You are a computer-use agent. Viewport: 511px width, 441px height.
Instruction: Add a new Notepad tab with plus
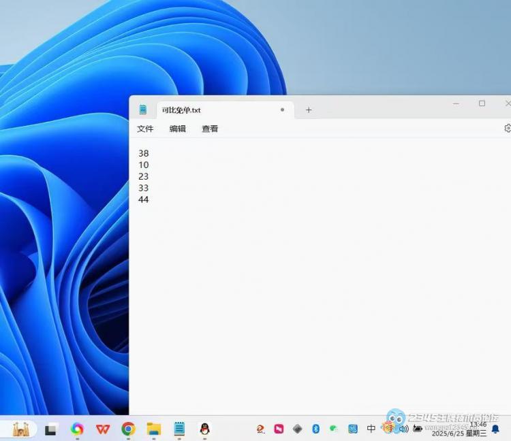point(309,110)
